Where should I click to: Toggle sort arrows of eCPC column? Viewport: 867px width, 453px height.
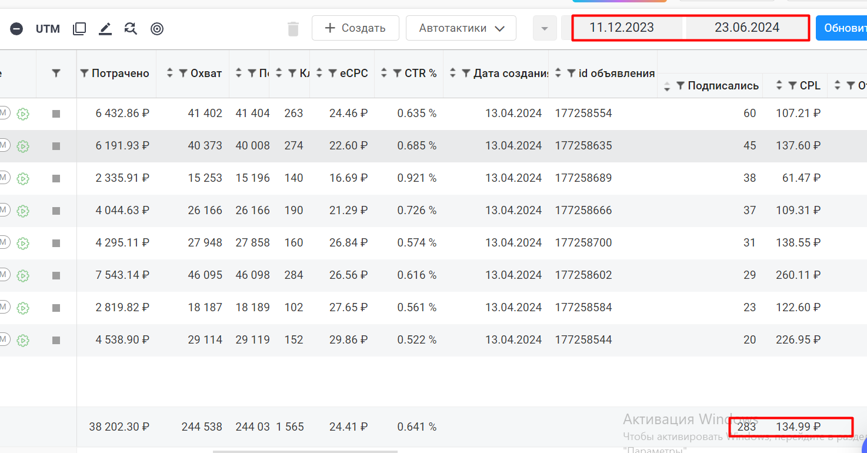tap(319, 74)
